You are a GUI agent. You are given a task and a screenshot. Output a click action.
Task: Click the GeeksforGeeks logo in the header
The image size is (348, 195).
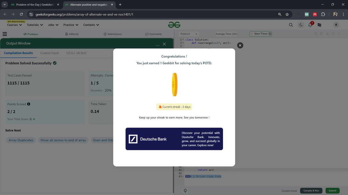coord(174,25)
